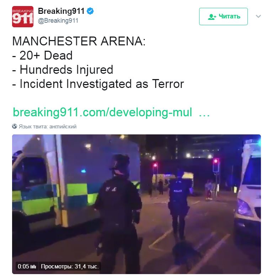Screen dimensions: 267x278
Task: Toggle the sound bars icon on video
Action: 33,267
